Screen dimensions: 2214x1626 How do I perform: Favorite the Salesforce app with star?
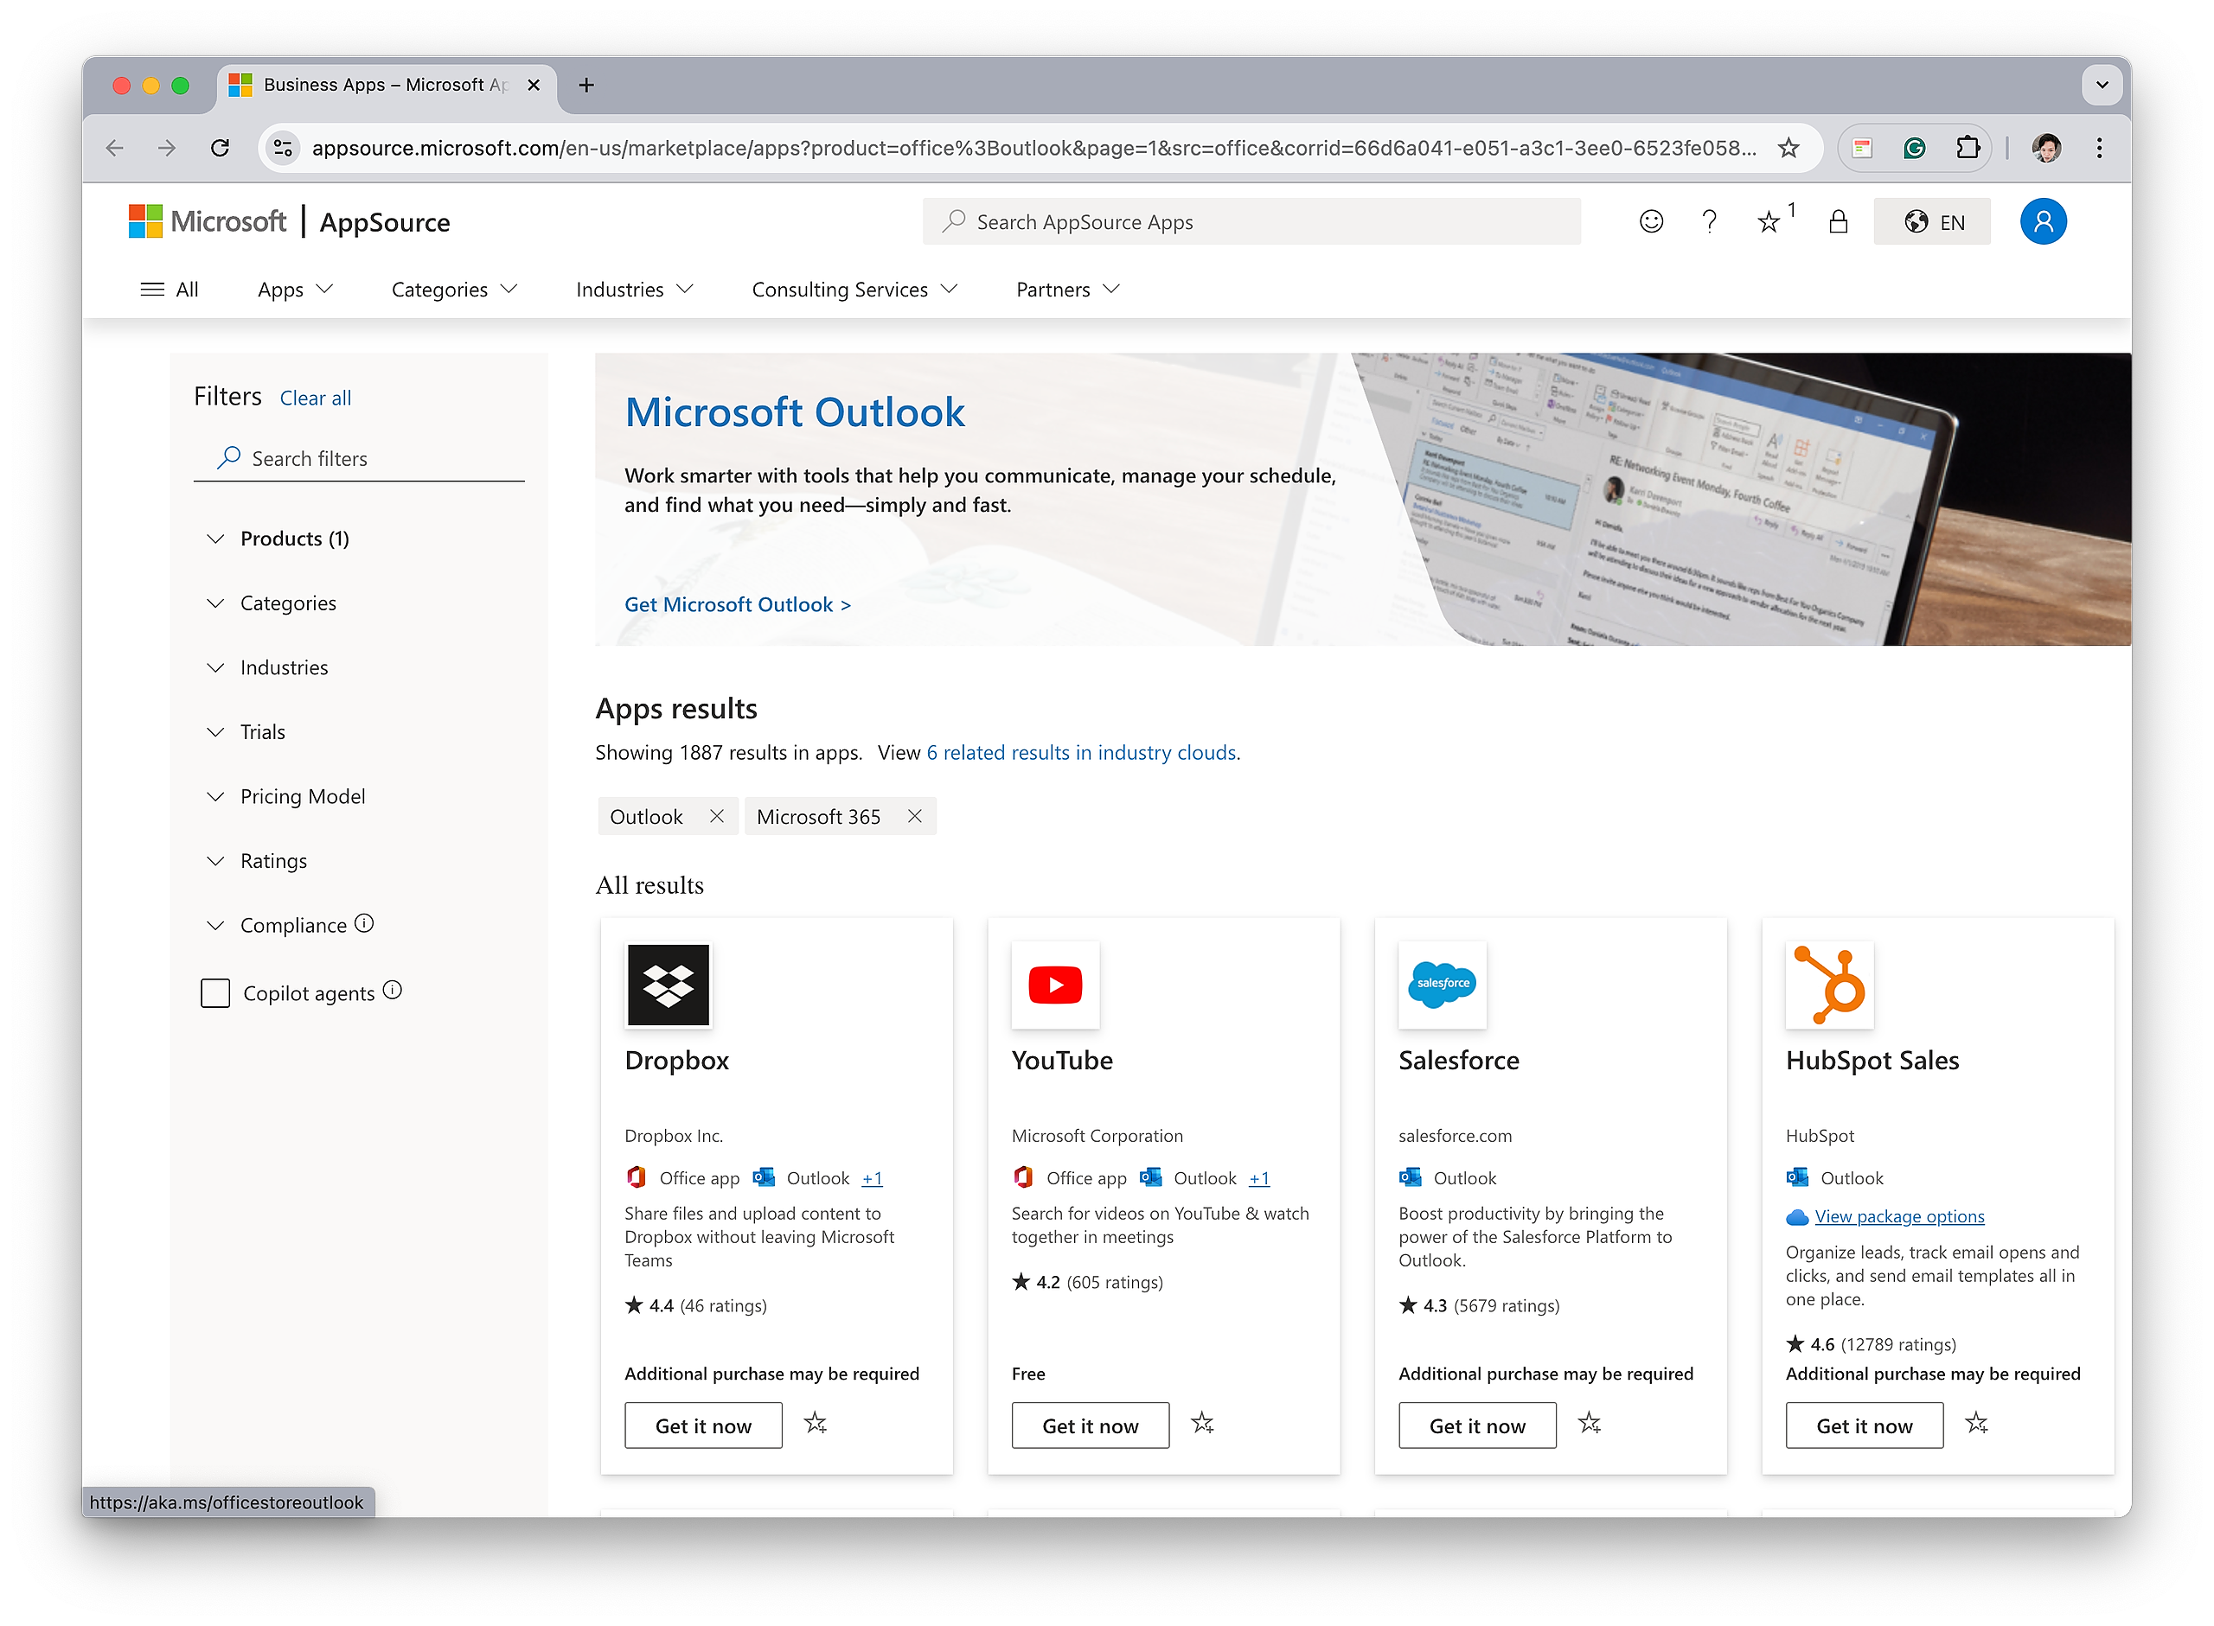click(x=1589, y=1423)
